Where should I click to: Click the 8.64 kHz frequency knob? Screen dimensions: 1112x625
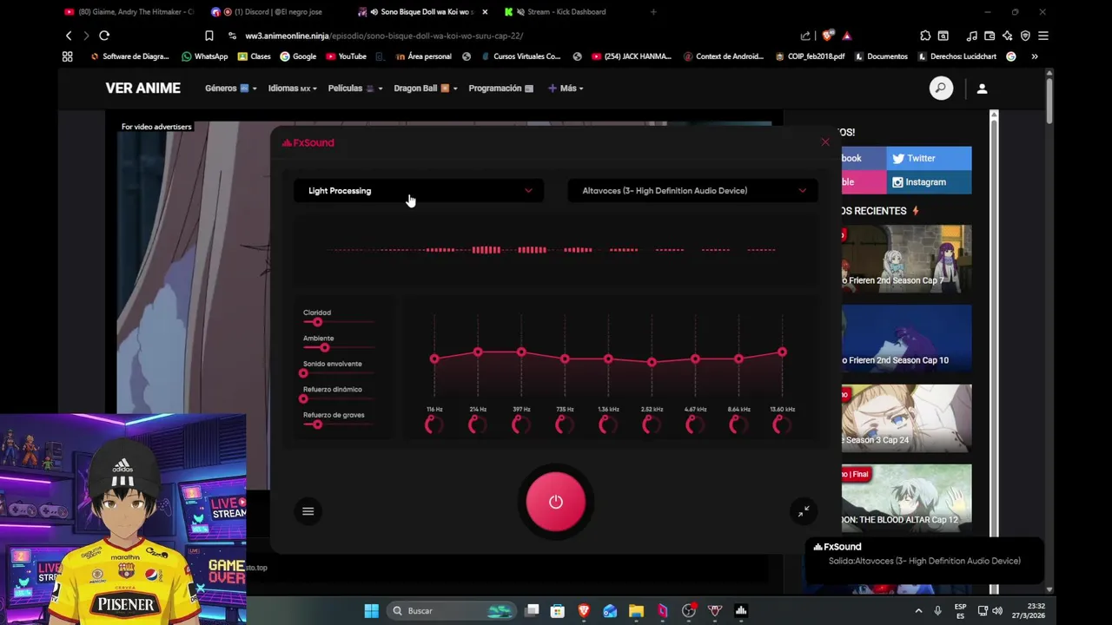[x=738, y=424]
